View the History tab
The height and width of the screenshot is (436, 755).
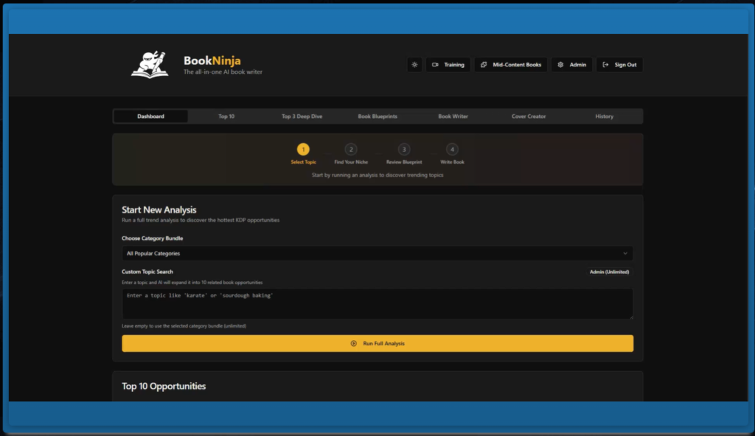[604, 117]
